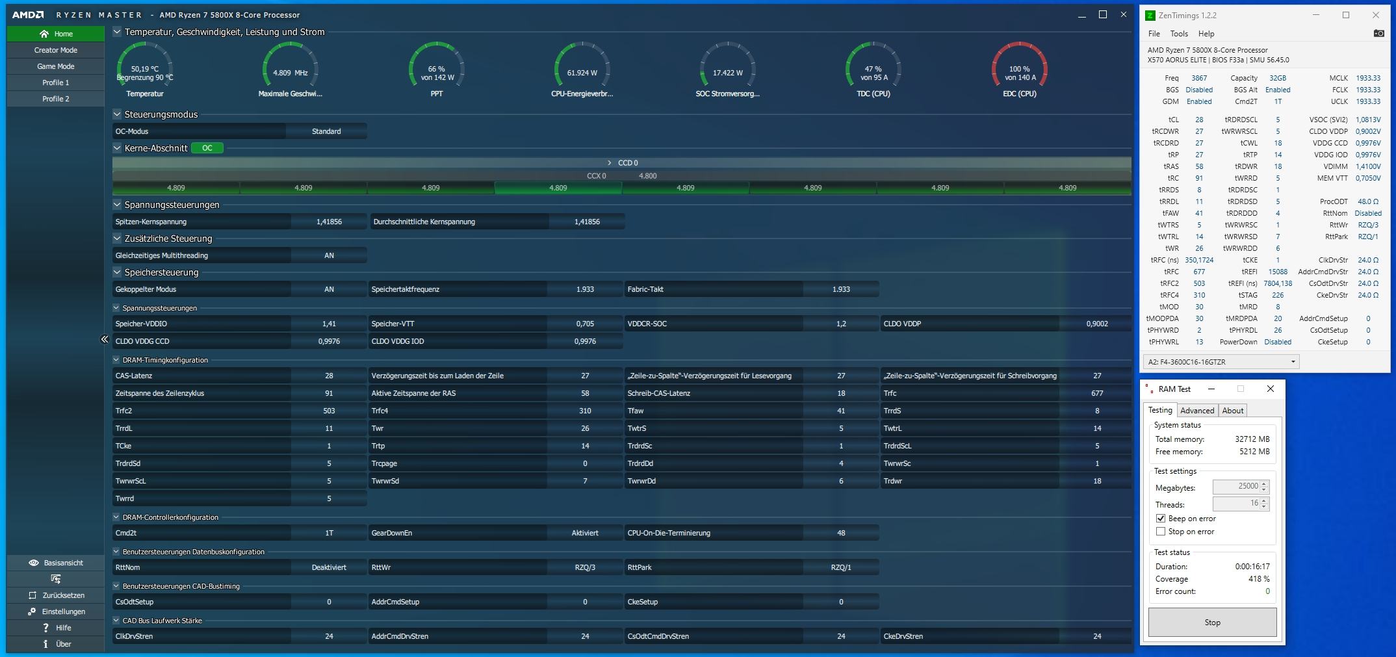Close the RAM Test window
1396x657 pixels.
[x=1271, y=389]
